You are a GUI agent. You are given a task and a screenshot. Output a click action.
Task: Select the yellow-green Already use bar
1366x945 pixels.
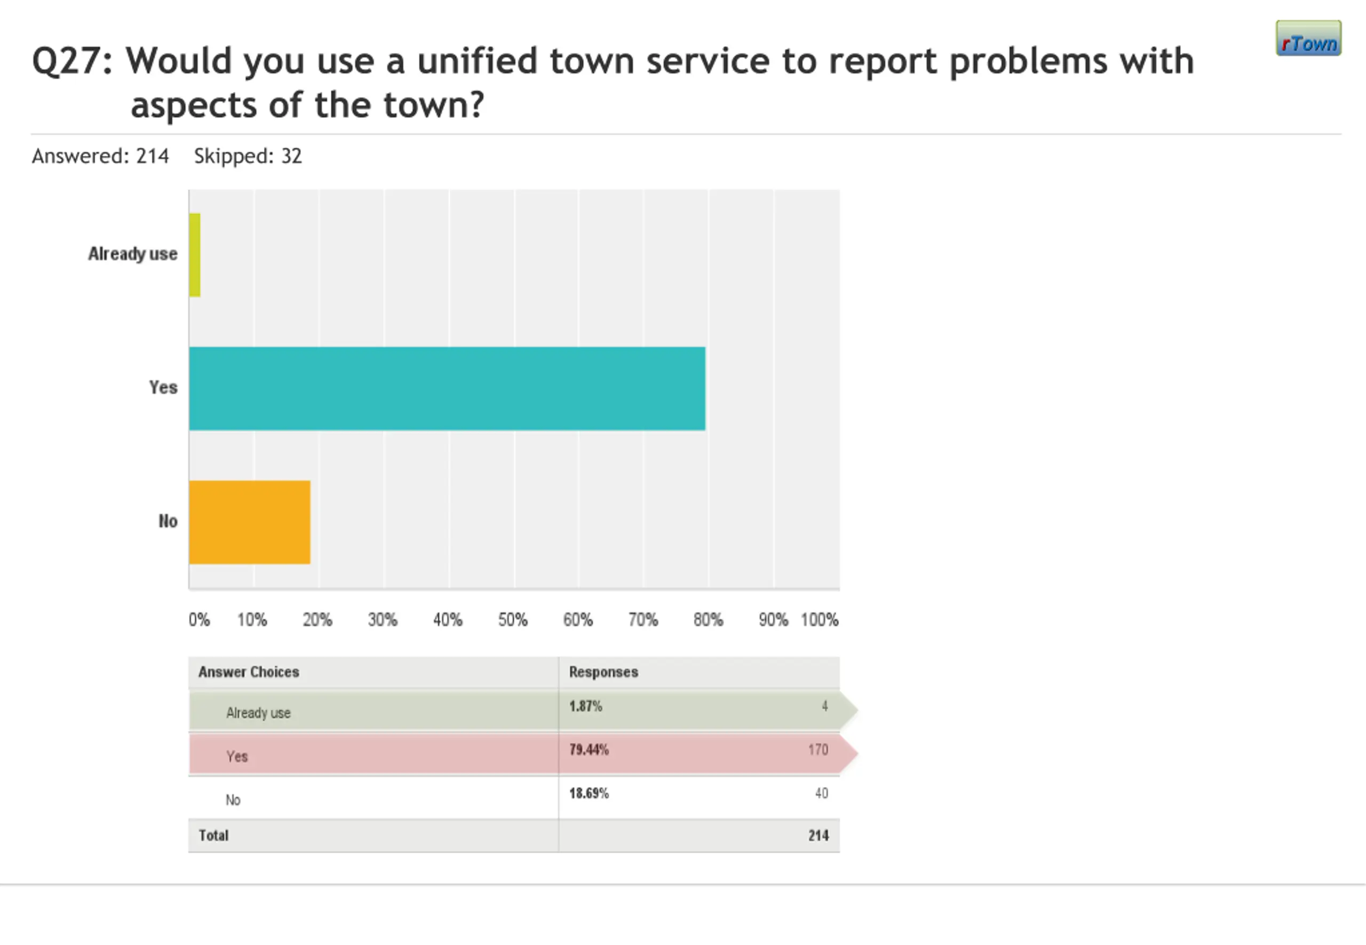[195, 255]
